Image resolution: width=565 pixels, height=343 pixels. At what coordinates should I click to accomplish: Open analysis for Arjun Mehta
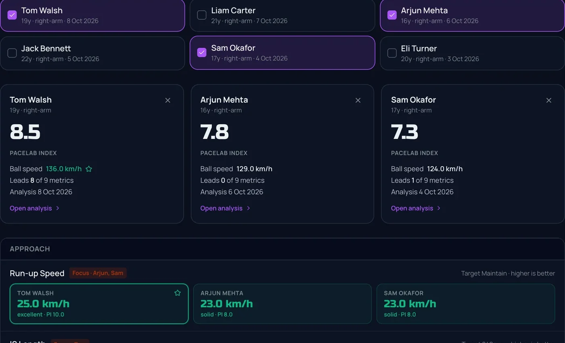click(x=225, y=208)
